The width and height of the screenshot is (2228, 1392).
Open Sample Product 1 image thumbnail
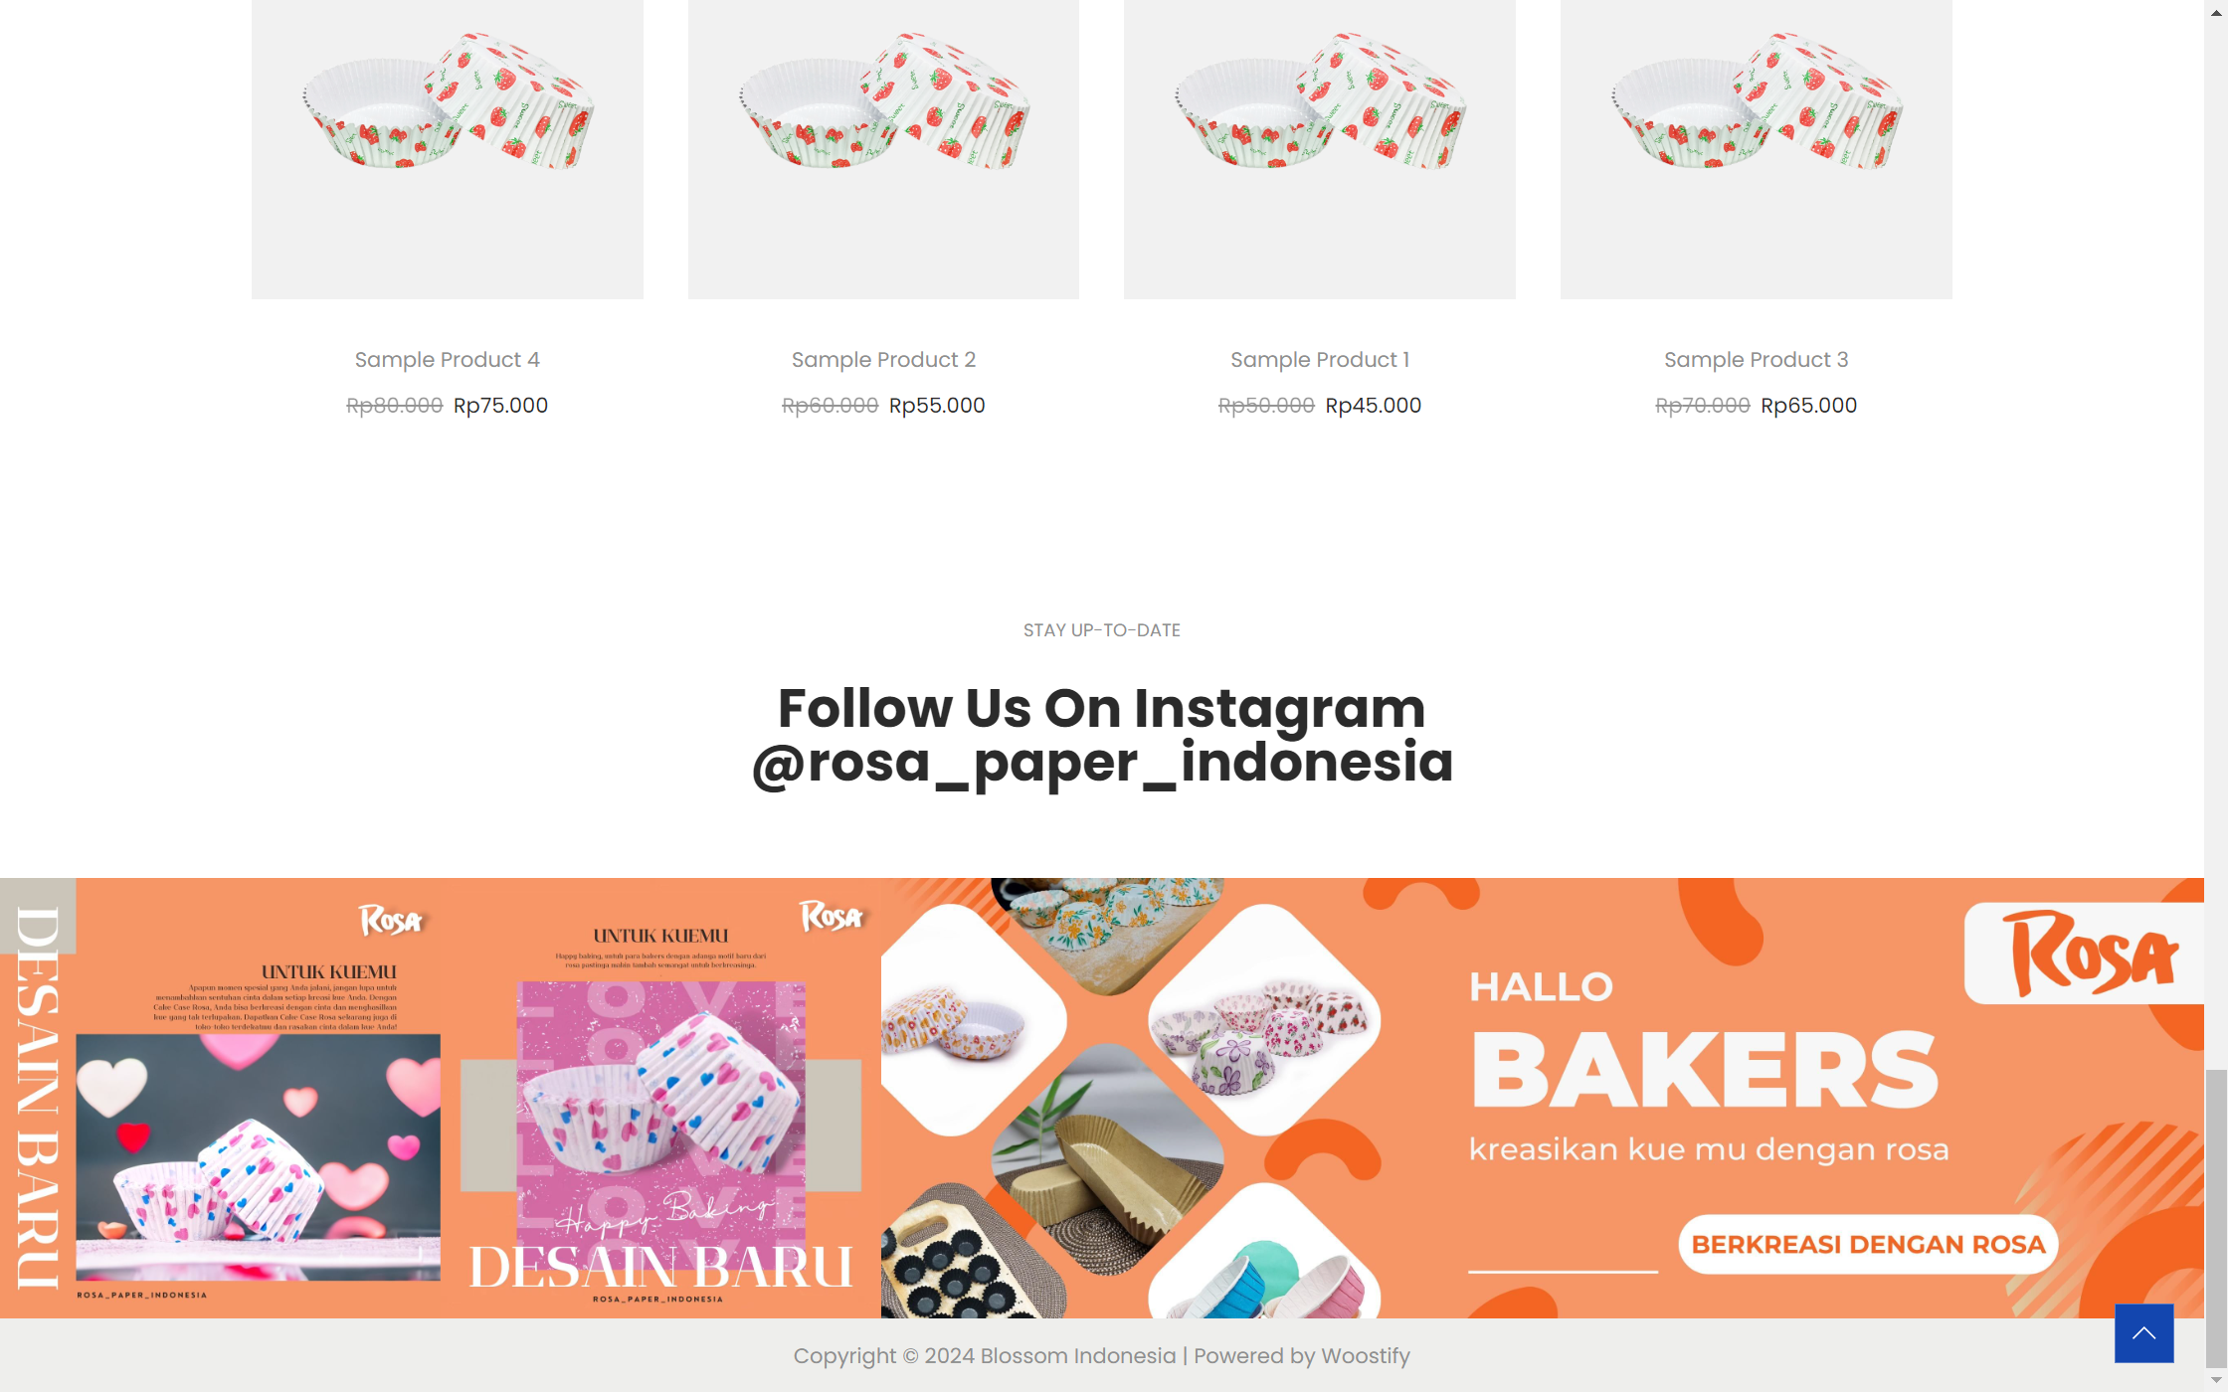[x=1320, y=149]
